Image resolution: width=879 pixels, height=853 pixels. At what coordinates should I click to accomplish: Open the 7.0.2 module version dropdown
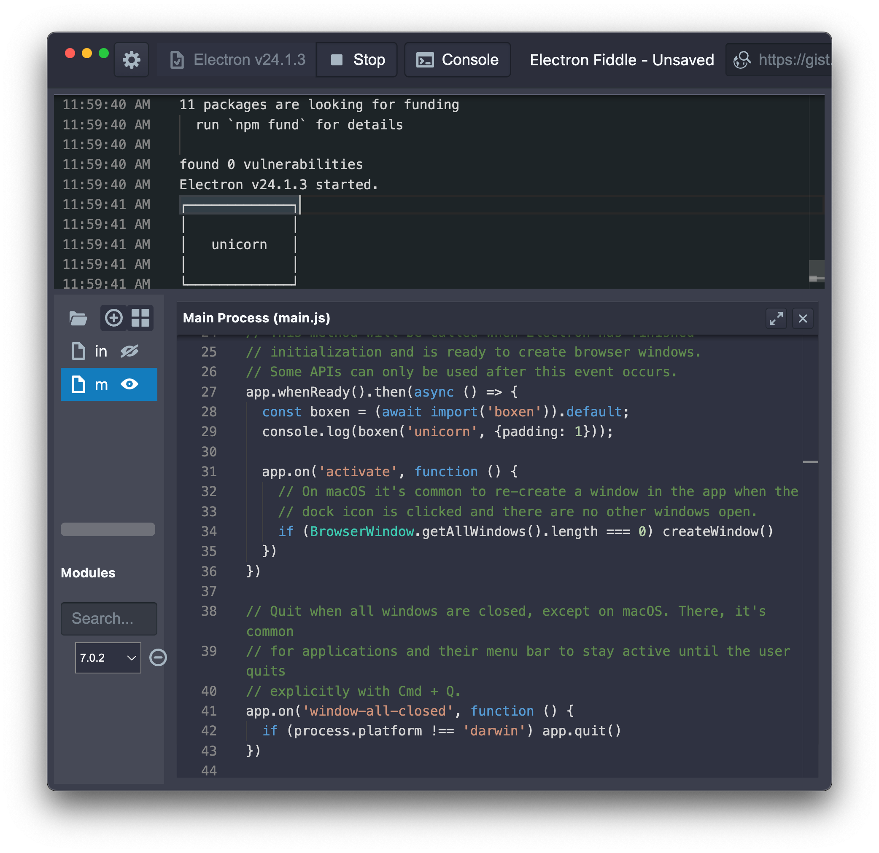pos(108,657)
